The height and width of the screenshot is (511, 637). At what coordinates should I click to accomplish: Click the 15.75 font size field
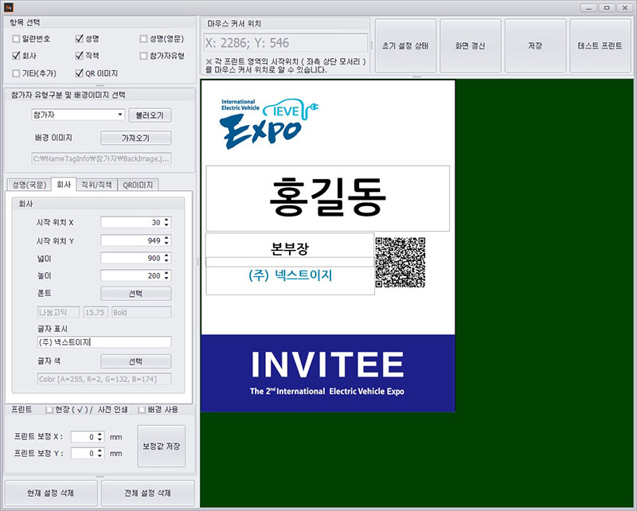(x=96, y=312)
